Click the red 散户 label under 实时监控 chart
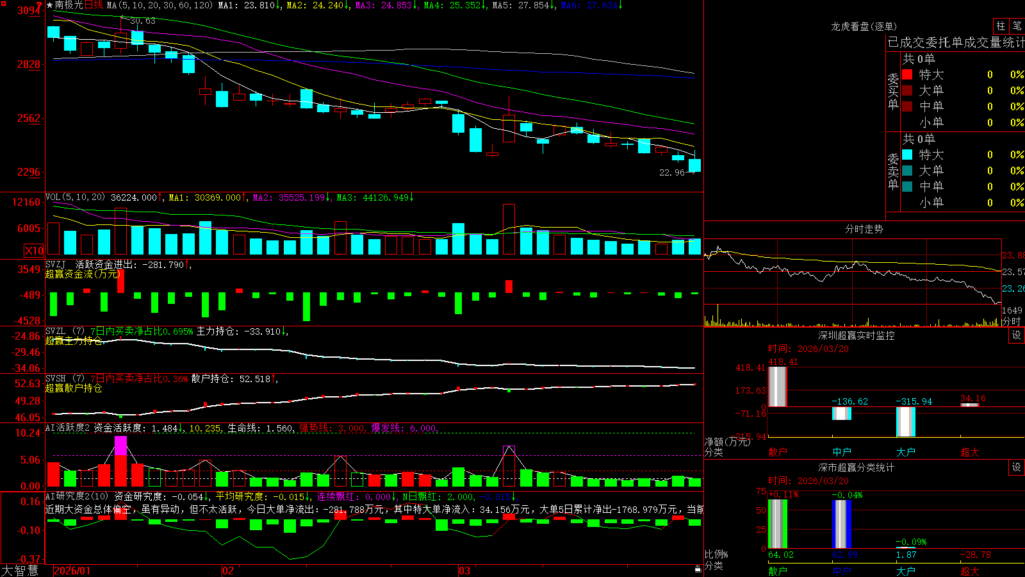 point(778,452)
